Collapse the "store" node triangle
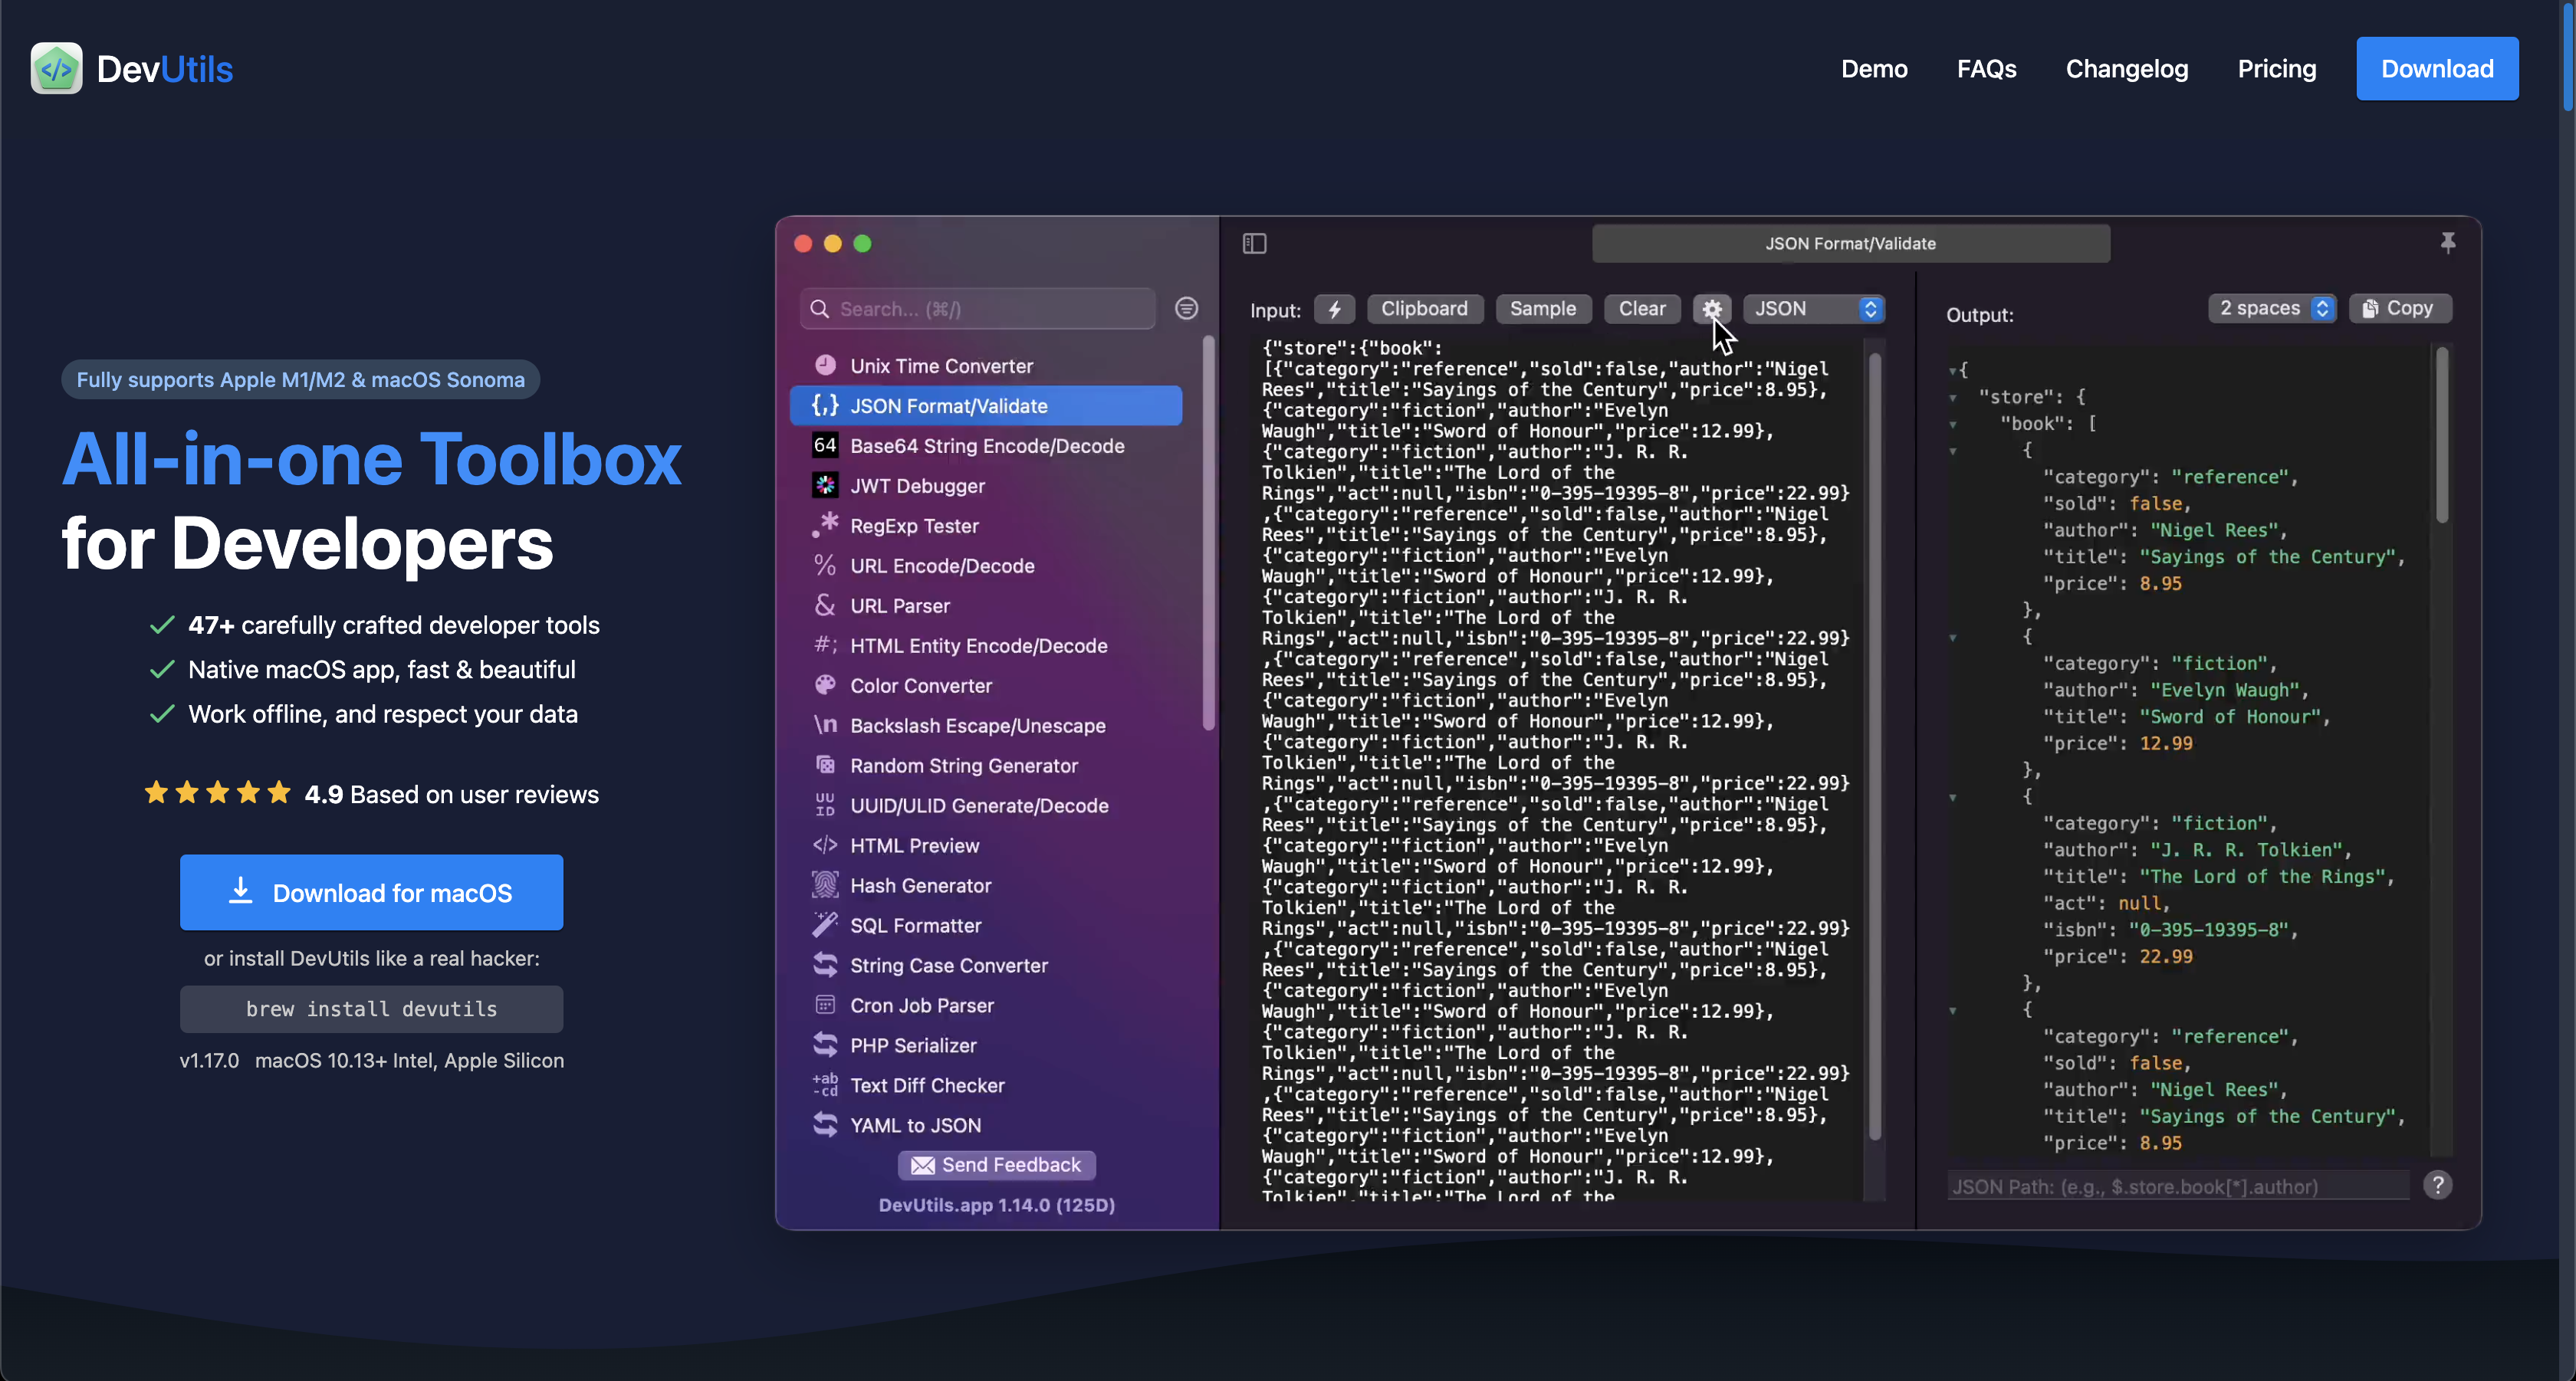2576x1381 pixels. coord(1952,398)
